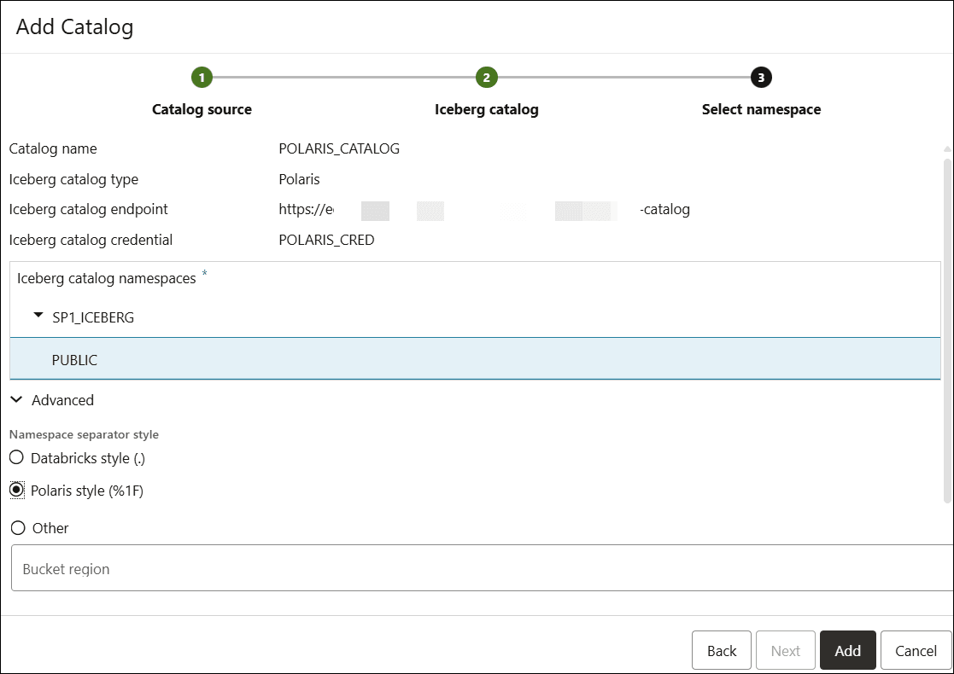The width and height of the screenshot is (954, 674).
Task: Cancel the Add Catalog dialog
Action: (916, 651)
